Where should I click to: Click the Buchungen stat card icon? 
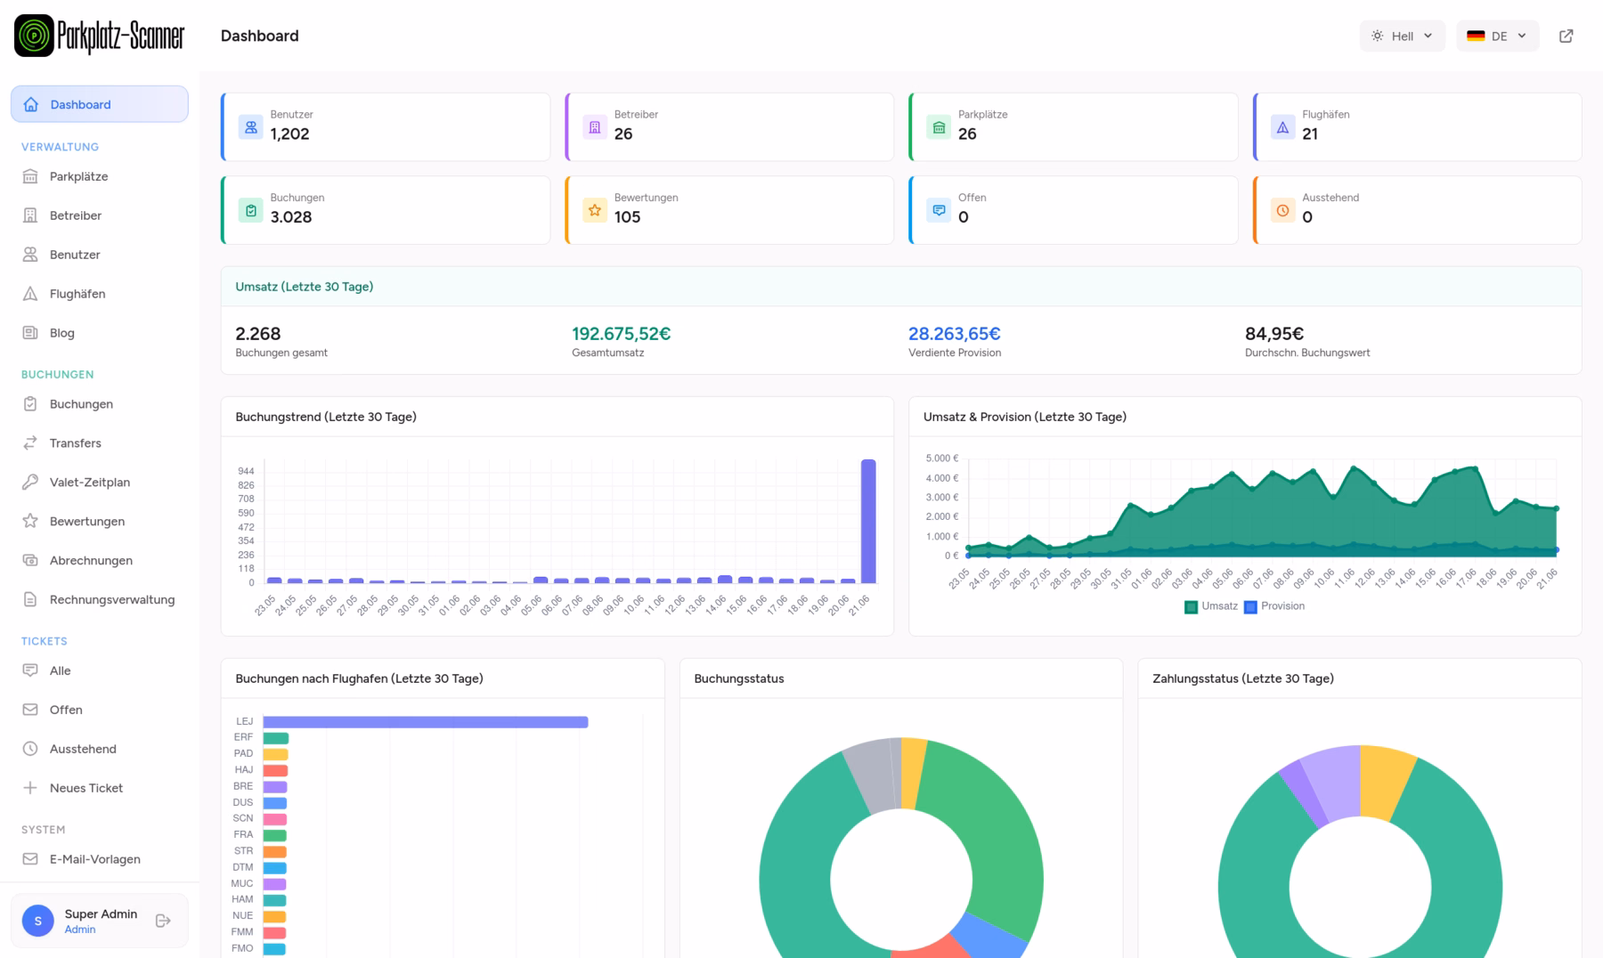(251, 210)
